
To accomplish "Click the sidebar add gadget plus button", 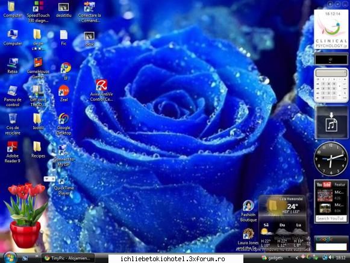I will (330, 4).
